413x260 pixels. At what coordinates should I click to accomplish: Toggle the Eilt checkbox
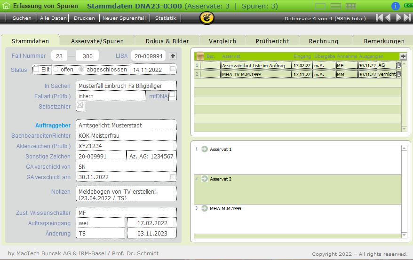pos(36,69)
